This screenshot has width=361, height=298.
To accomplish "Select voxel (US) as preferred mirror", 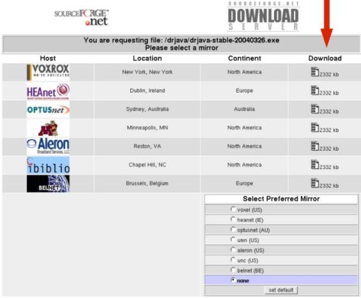I will pos(233,209).
